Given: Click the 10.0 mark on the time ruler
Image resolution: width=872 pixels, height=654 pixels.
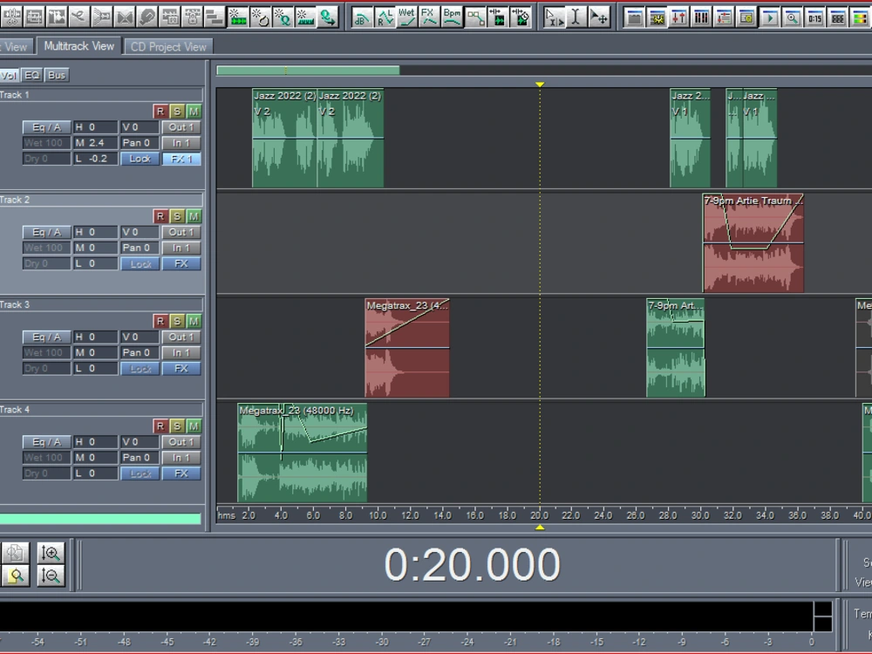Looking at the screenshot, I should 378,515.
